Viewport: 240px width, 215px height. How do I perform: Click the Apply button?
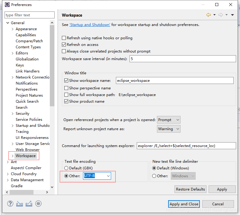click(222, 189)
